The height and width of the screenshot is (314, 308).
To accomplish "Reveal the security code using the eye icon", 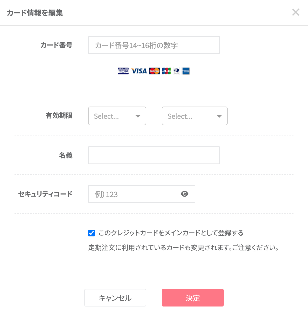I will [184, 194].
